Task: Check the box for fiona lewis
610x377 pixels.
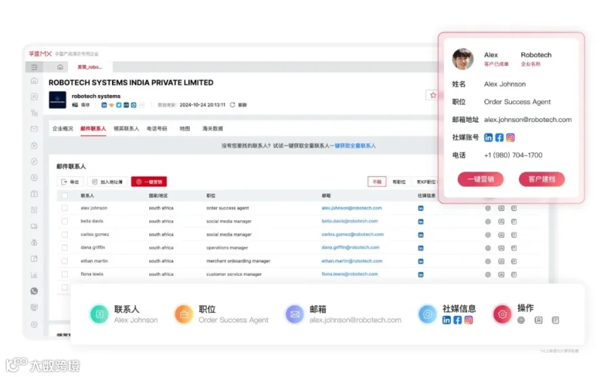Action: click(x=64, y=275)
